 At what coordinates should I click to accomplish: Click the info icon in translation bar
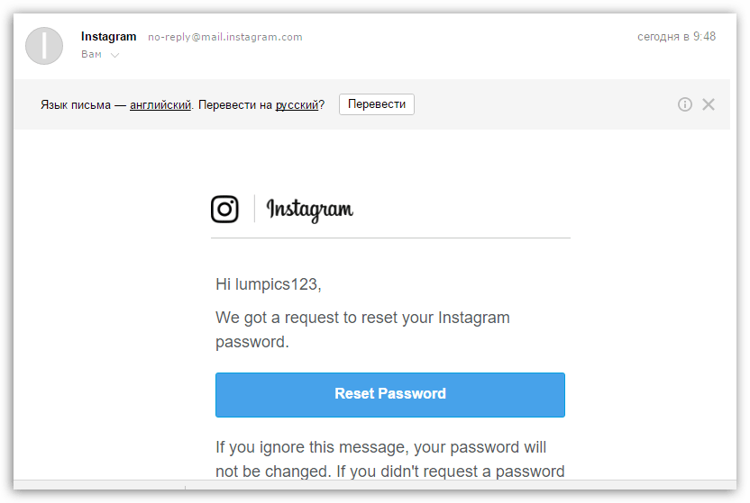[x=685, y=104]
